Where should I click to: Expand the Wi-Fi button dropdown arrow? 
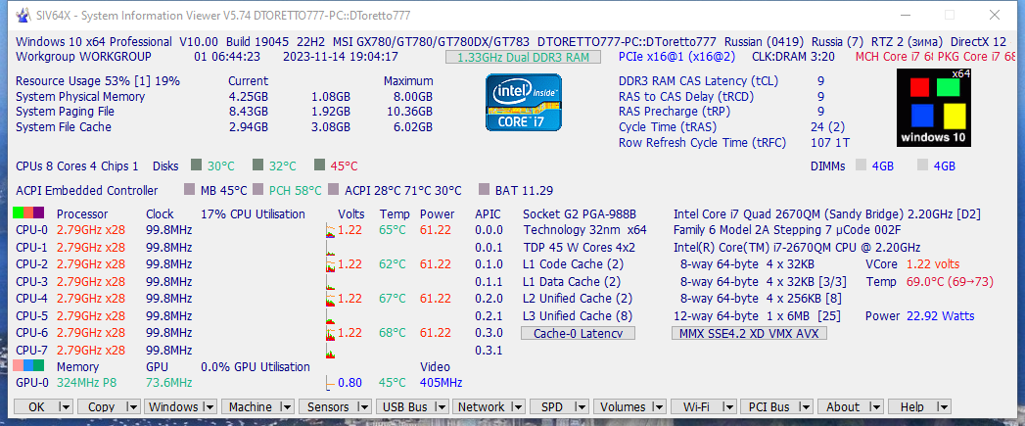pos(730,406)
